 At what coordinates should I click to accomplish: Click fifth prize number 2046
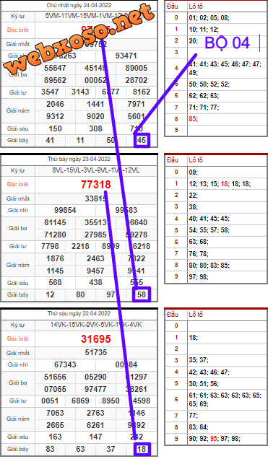pyautogui.click(x=55, y=104)
